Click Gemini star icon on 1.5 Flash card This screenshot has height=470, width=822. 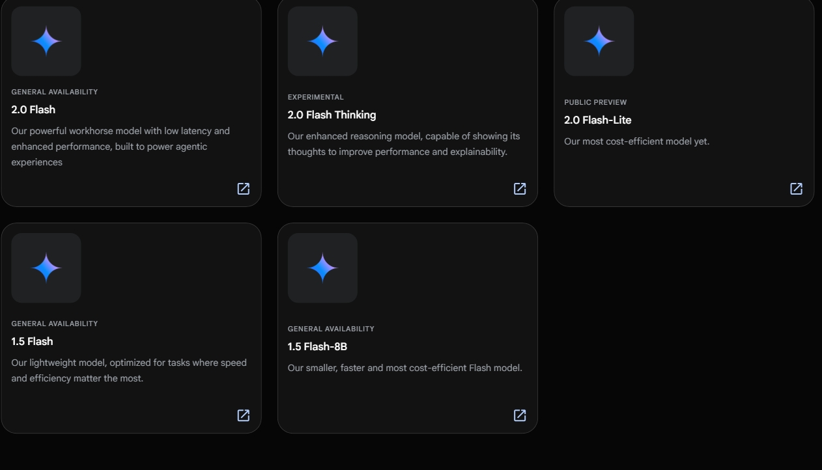[46, 268]
